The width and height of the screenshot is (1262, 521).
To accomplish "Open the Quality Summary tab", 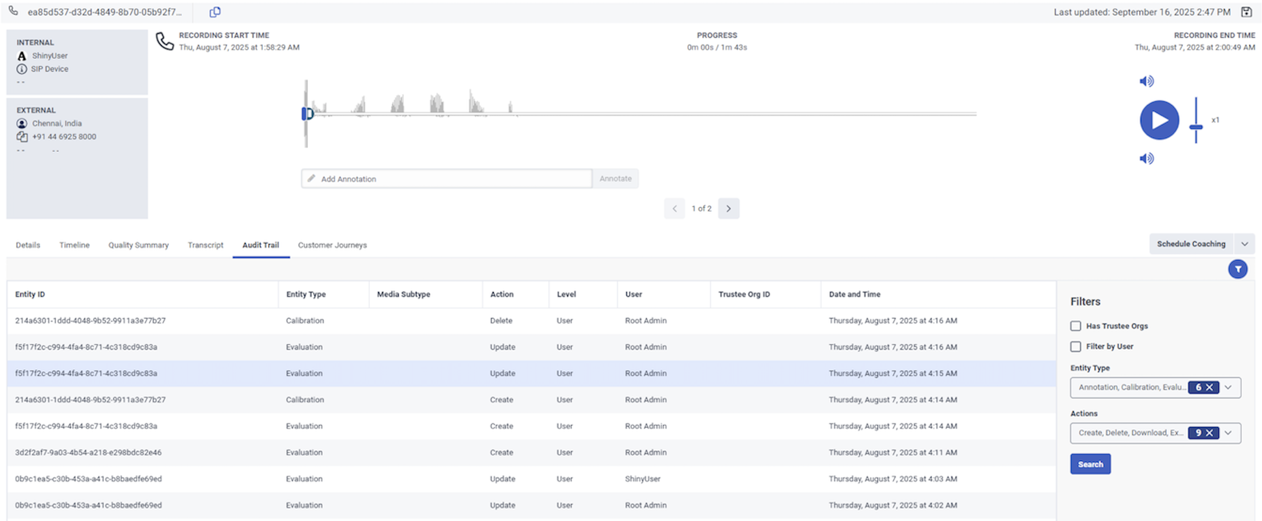I will click(x=138, y=245).
